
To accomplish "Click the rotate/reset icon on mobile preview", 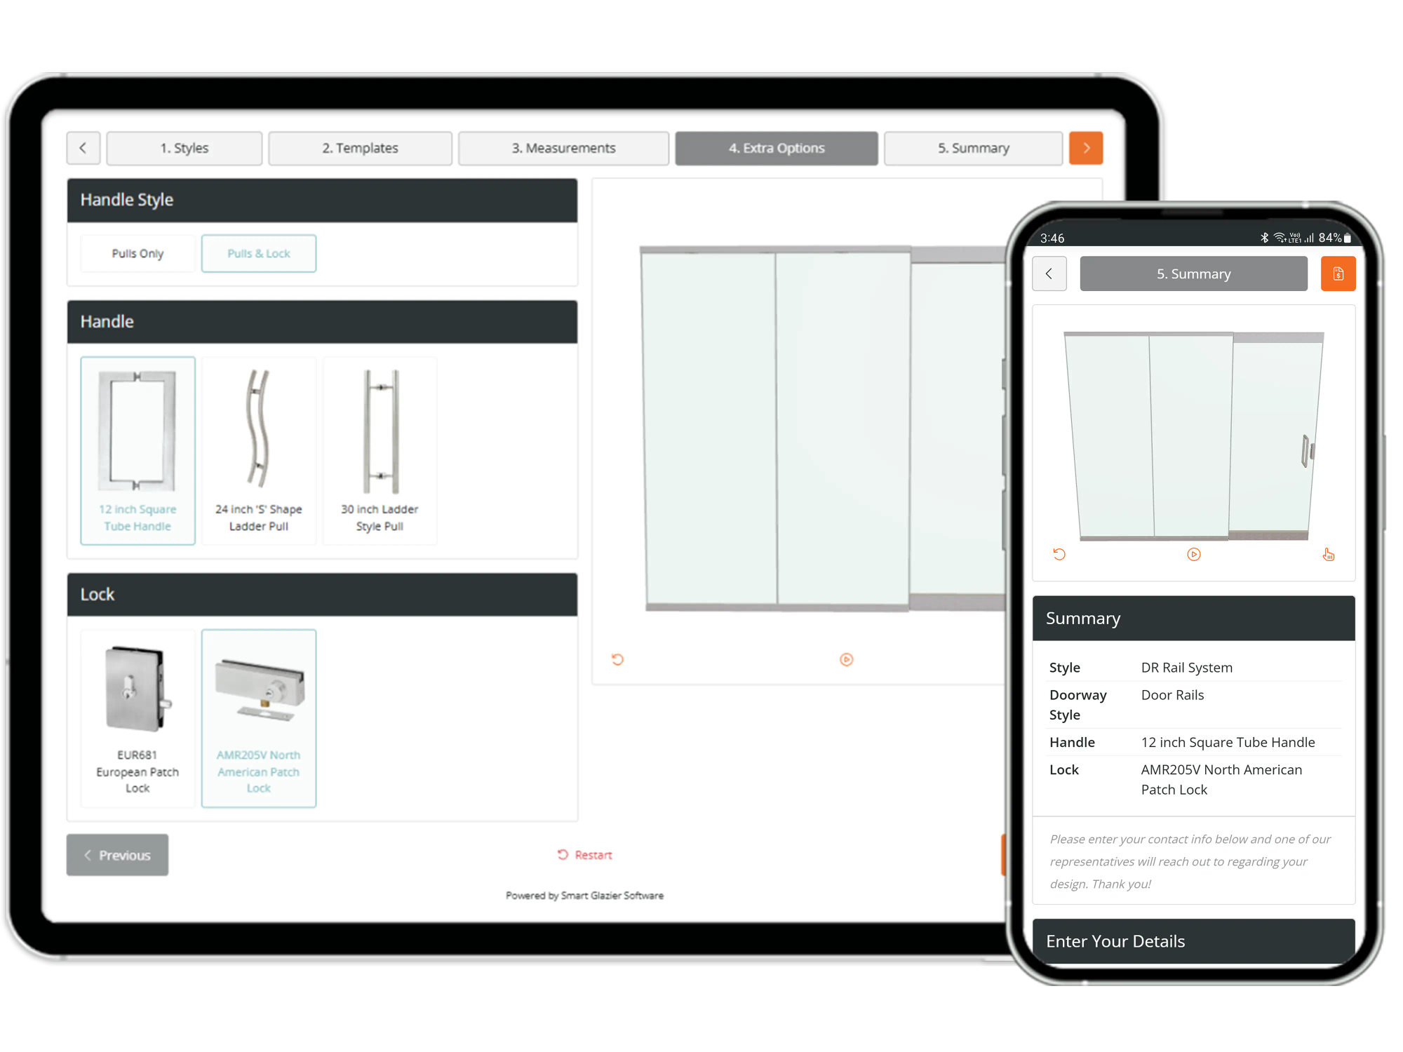I will 1059,555.
